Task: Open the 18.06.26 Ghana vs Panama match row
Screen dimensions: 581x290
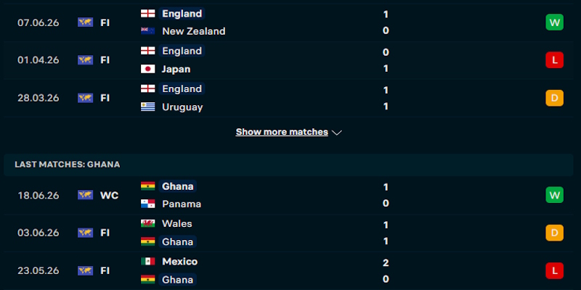Action: 288,195
